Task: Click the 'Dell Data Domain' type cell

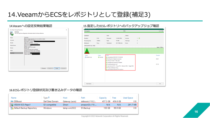Action: [51, 101]
